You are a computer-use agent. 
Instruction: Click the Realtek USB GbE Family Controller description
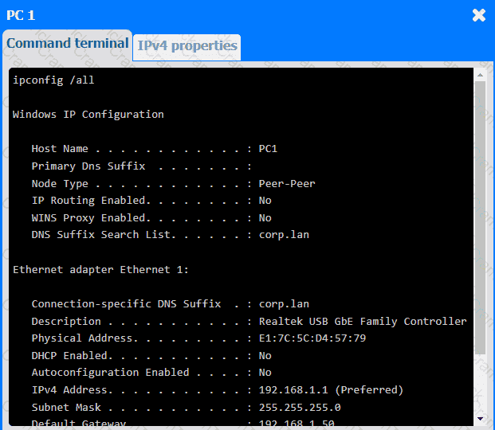click(363, 322)
